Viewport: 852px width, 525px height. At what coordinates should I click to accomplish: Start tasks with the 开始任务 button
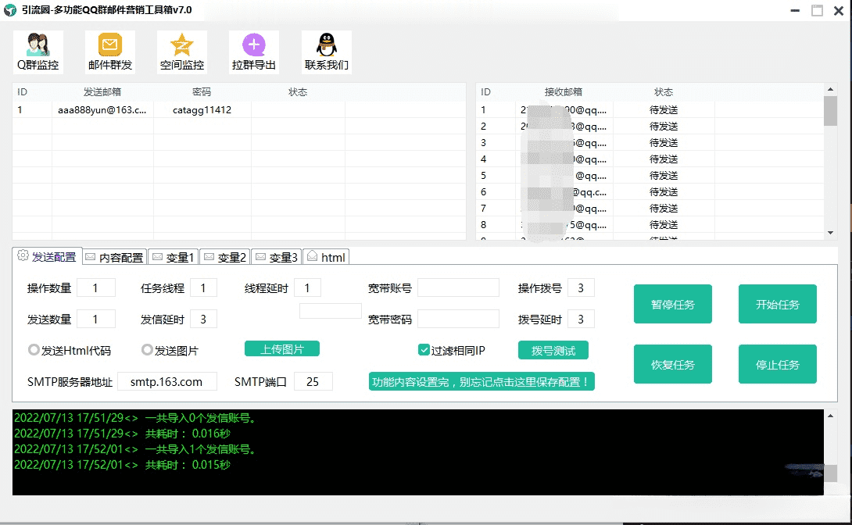click(777, 304)
